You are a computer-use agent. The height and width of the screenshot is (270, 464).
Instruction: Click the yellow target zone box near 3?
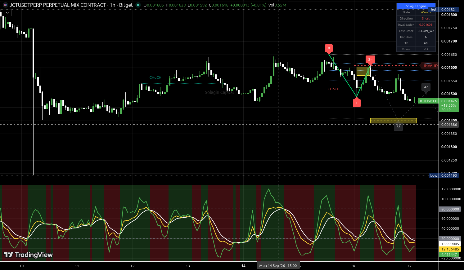click(394, 121)
